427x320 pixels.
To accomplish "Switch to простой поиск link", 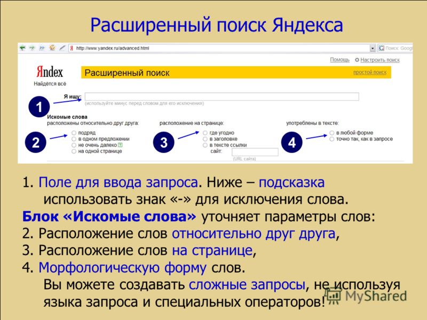I will click(369, 73).
